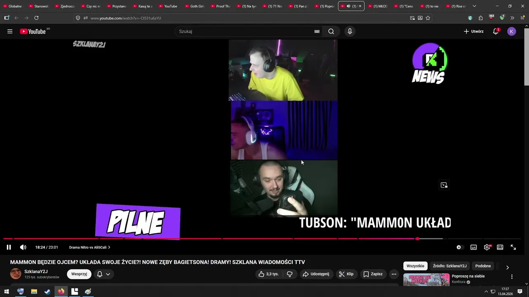
Task: Like the video with 3,3 tys.
Action: click(268, 274)
